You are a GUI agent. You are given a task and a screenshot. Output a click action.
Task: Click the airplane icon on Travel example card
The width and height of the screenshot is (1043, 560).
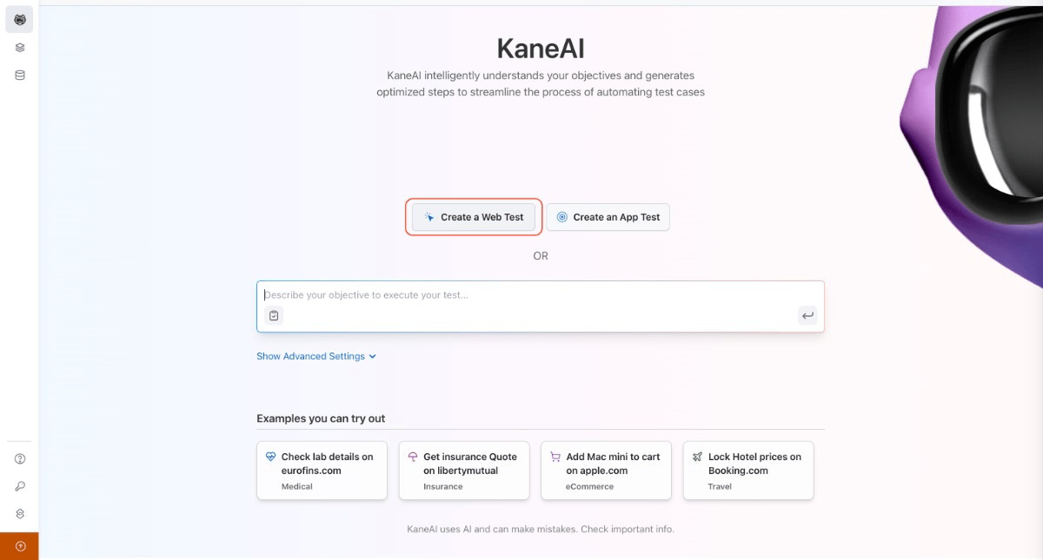(x=697, y=457)
